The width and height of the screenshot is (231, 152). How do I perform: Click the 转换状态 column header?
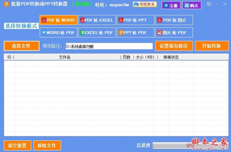point(171,57)
